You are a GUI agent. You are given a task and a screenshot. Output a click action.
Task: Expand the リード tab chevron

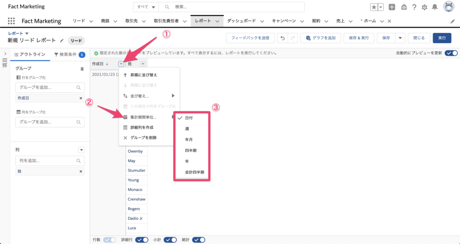pyautogui.click(x=91, y=21)
